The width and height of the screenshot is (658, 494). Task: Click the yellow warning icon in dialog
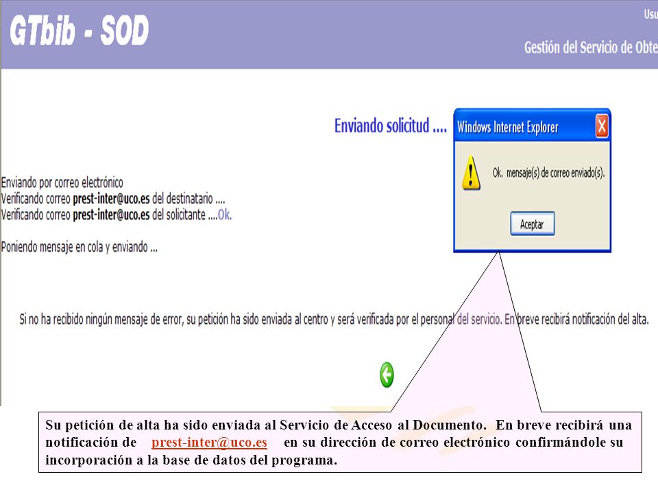coord(471,173)
